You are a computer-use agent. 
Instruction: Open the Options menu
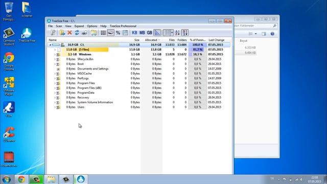coord(92,26)
